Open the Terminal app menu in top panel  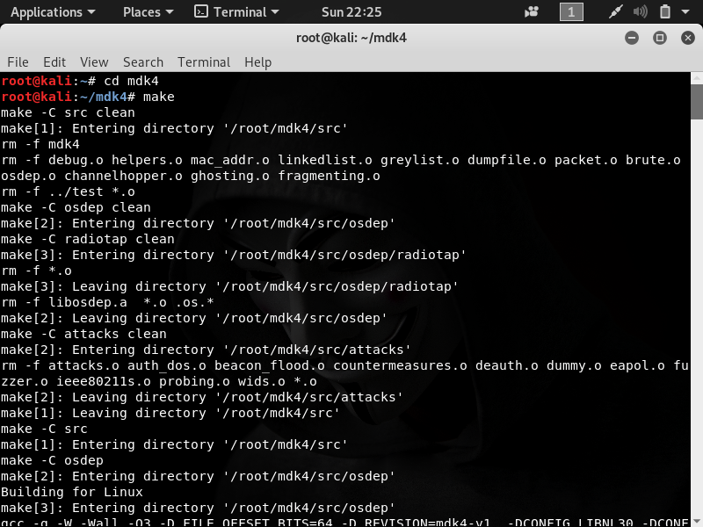pyautogui.click(x=236, y=12)
